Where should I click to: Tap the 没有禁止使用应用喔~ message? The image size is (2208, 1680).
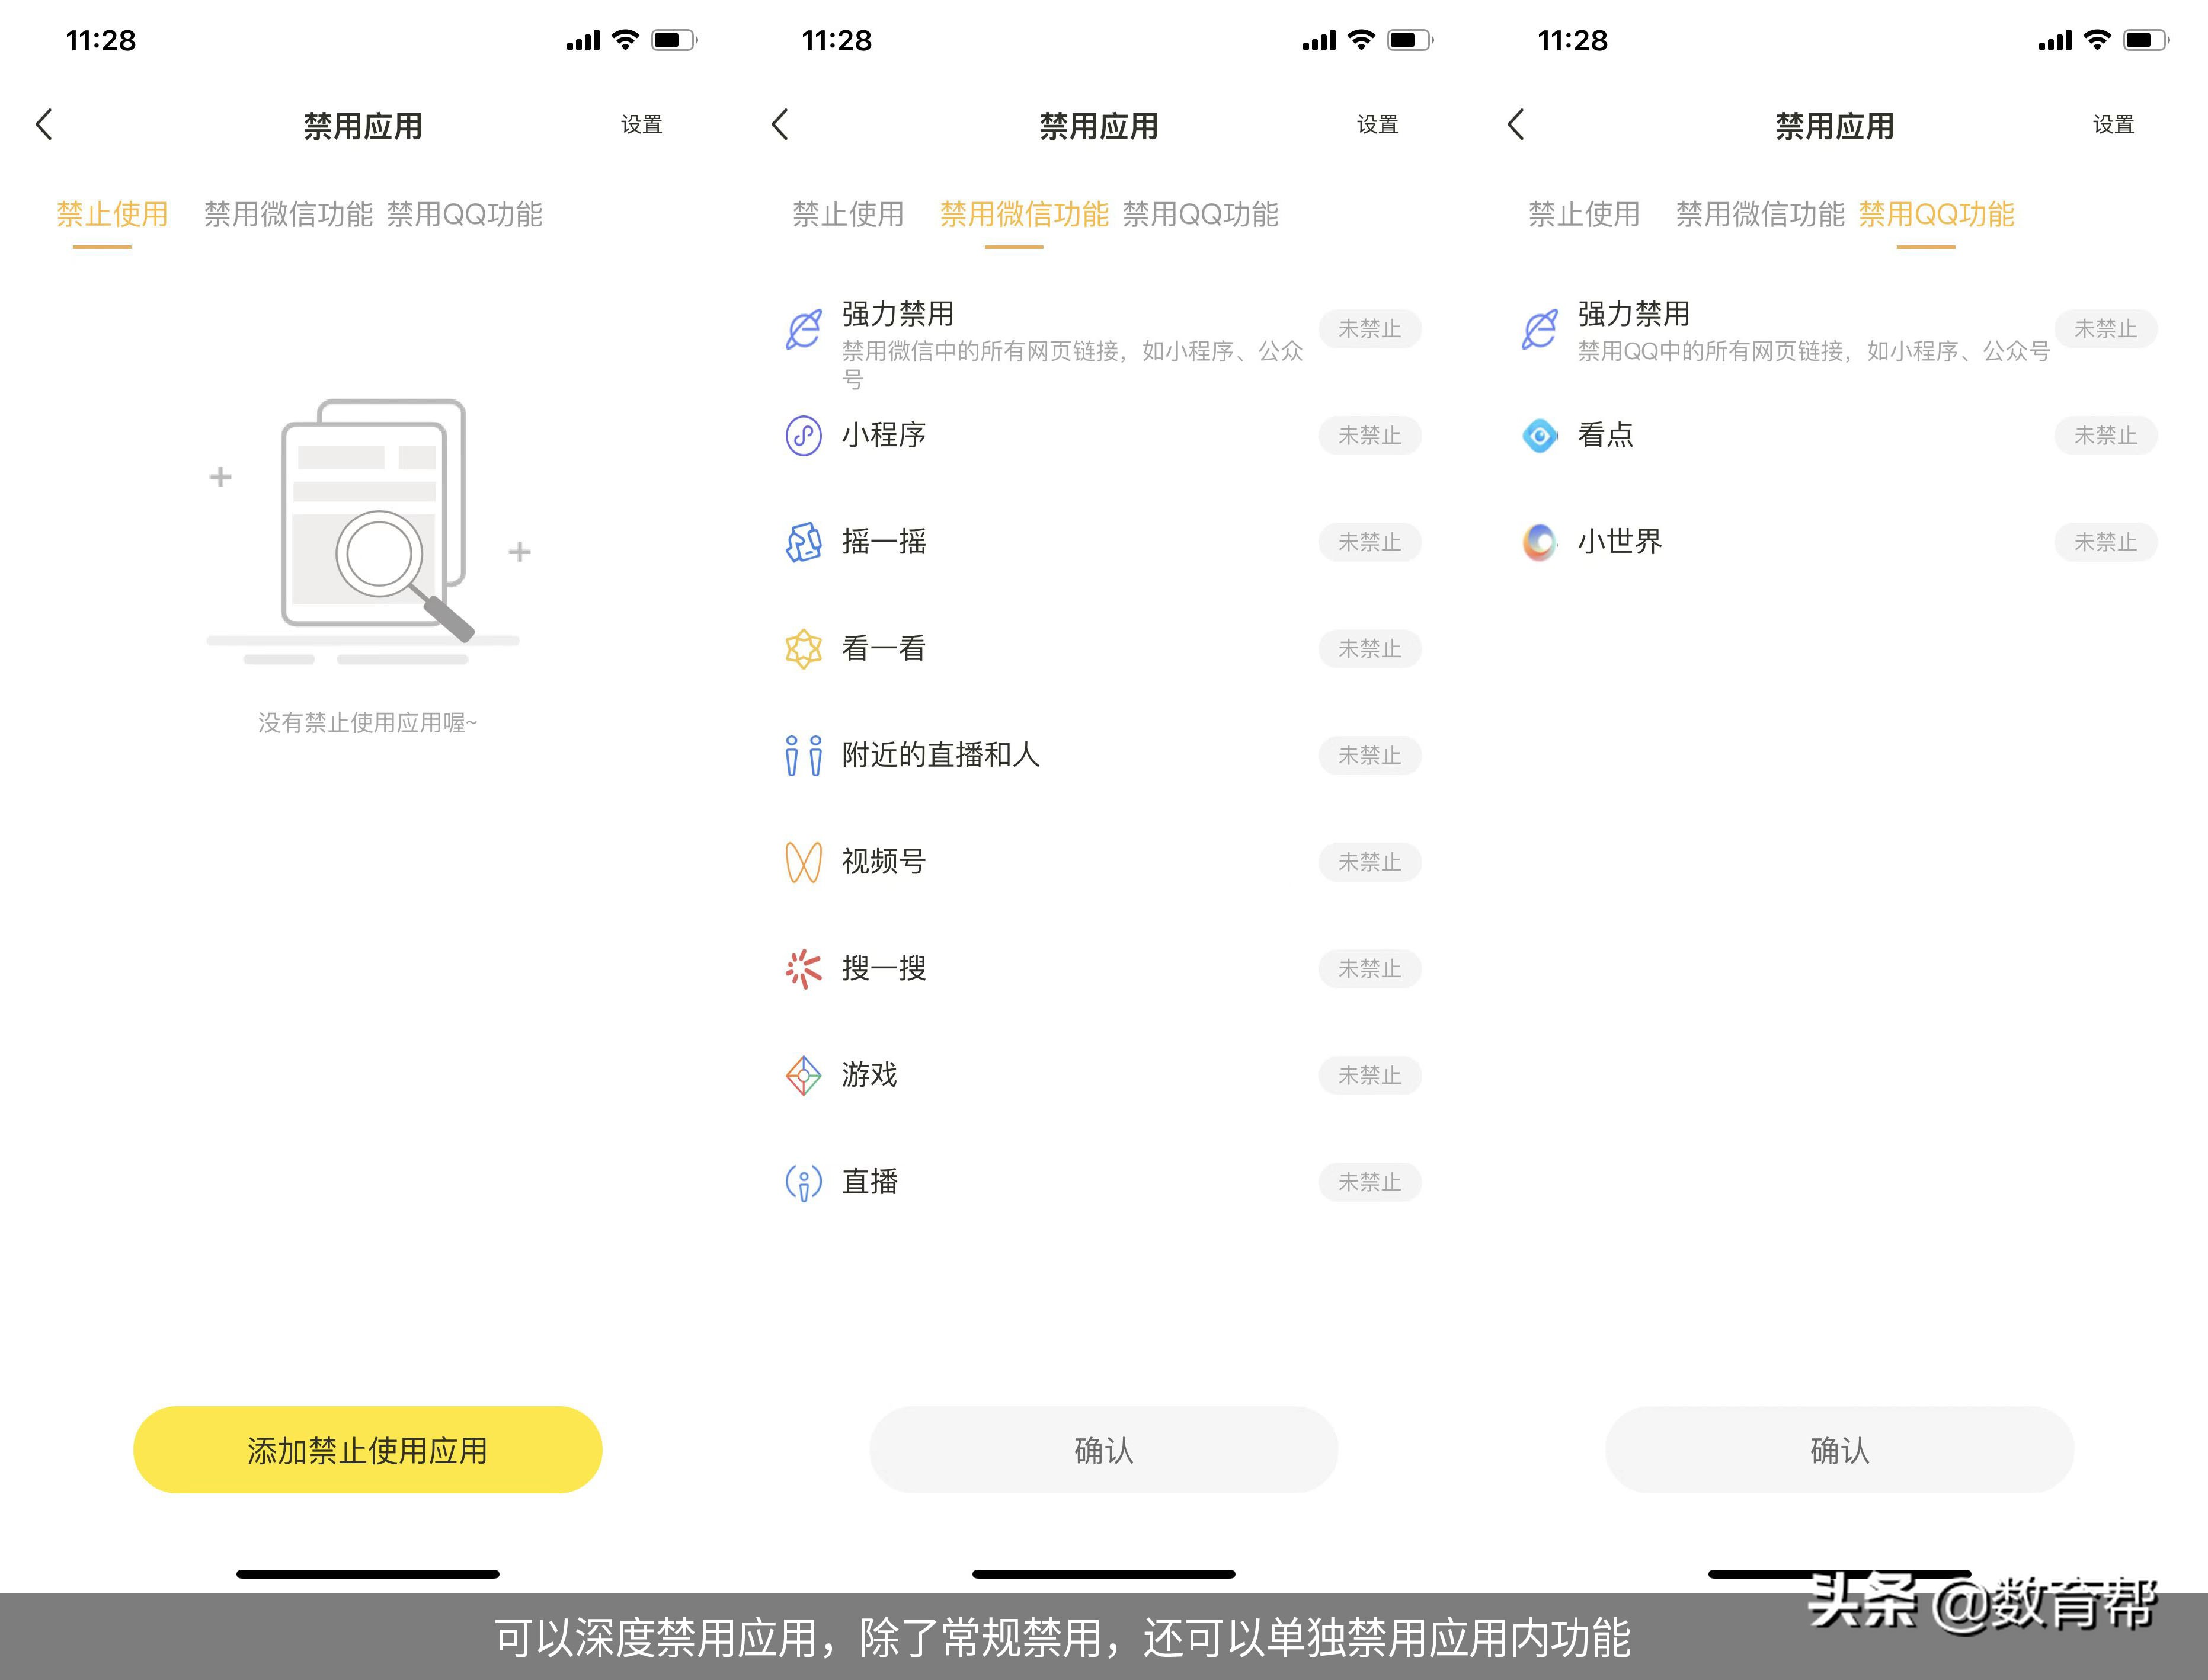point(368,723)
